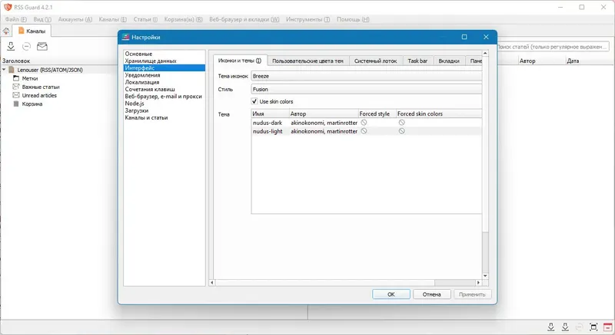
Task: Click the Forced style icon for nudus-dark
Action: (364, 123)
